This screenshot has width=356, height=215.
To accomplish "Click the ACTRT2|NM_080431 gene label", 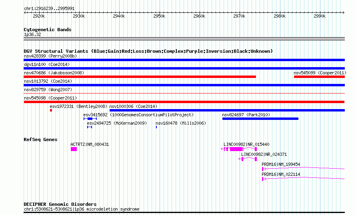I will pos(90,145).
